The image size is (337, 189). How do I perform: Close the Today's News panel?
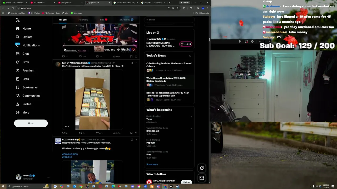click(x=190, y=56)
